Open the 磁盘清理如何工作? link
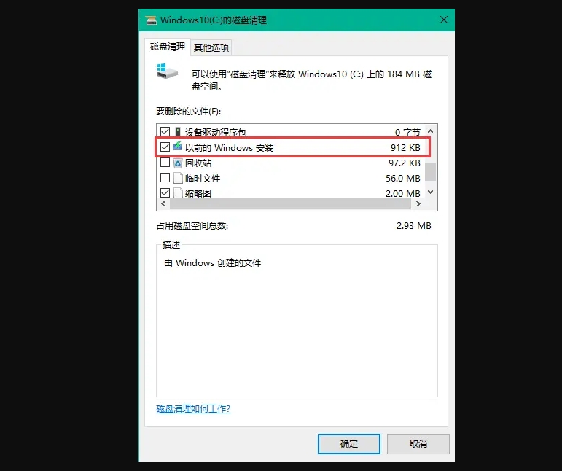The width and height of the screenshot is (562, 471). pyautogui.click(x=193, y=408)
